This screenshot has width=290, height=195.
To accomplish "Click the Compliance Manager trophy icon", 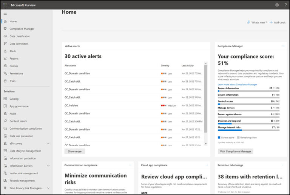I will click(5, 29).
